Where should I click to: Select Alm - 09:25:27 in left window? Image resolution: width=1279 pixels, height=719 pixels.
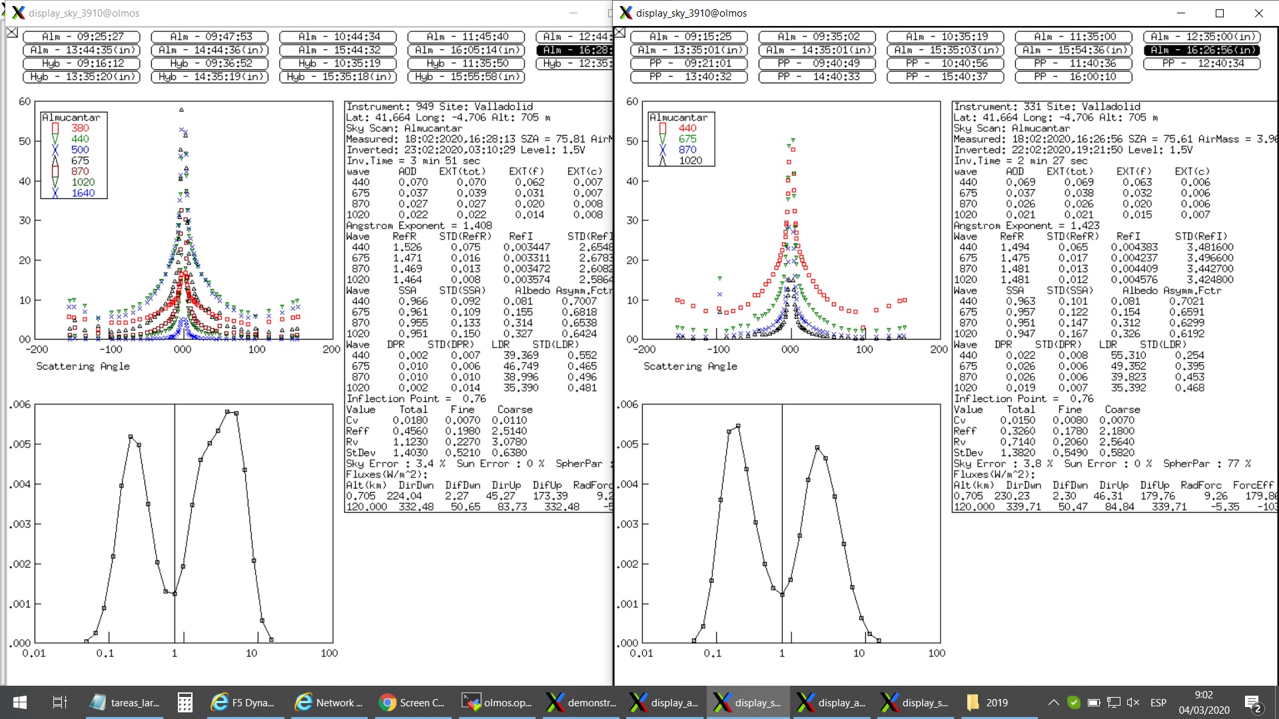click(82, 37)
